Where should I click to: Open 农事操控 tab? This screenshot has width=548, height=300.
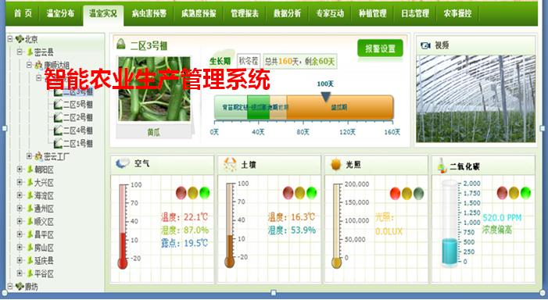tap(457, 13)
